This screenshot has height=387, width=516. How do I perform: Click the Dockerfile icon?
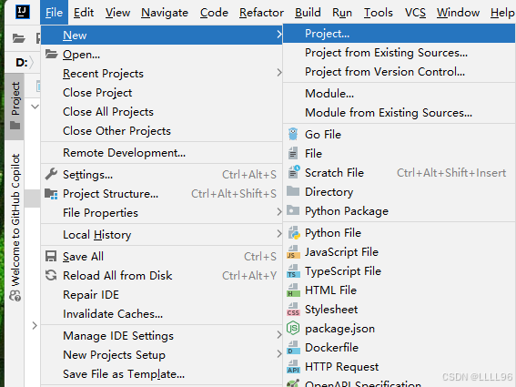(x=293, y=348)
